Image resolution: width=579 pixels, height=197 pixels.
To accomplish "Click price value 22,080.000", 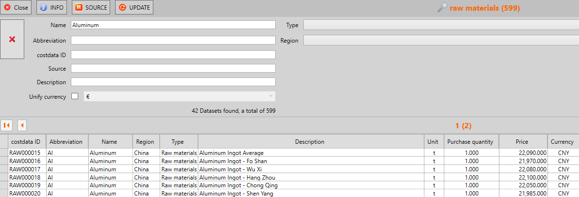I will (x=533, y=169).
